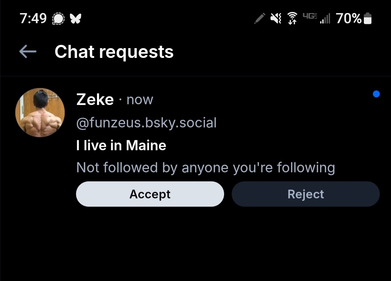Open the Signal notification icon
The image size is (391, 281).
point(58,18)
